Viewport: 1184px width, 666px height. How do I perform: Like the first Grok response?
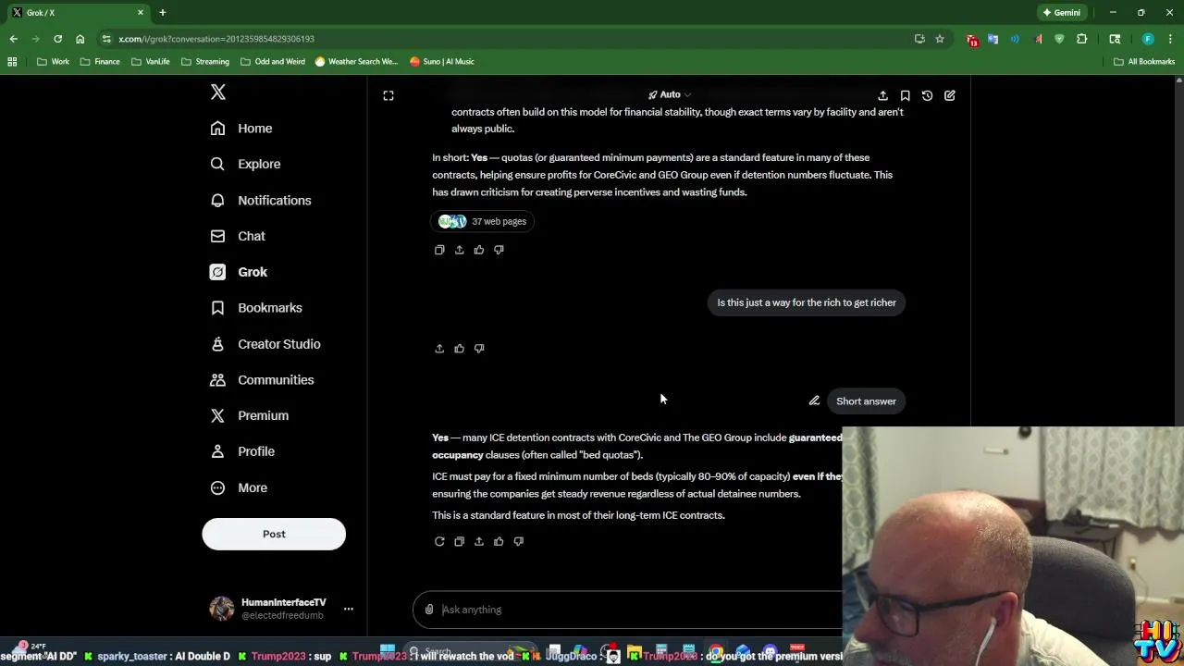(x=479, y=250)
